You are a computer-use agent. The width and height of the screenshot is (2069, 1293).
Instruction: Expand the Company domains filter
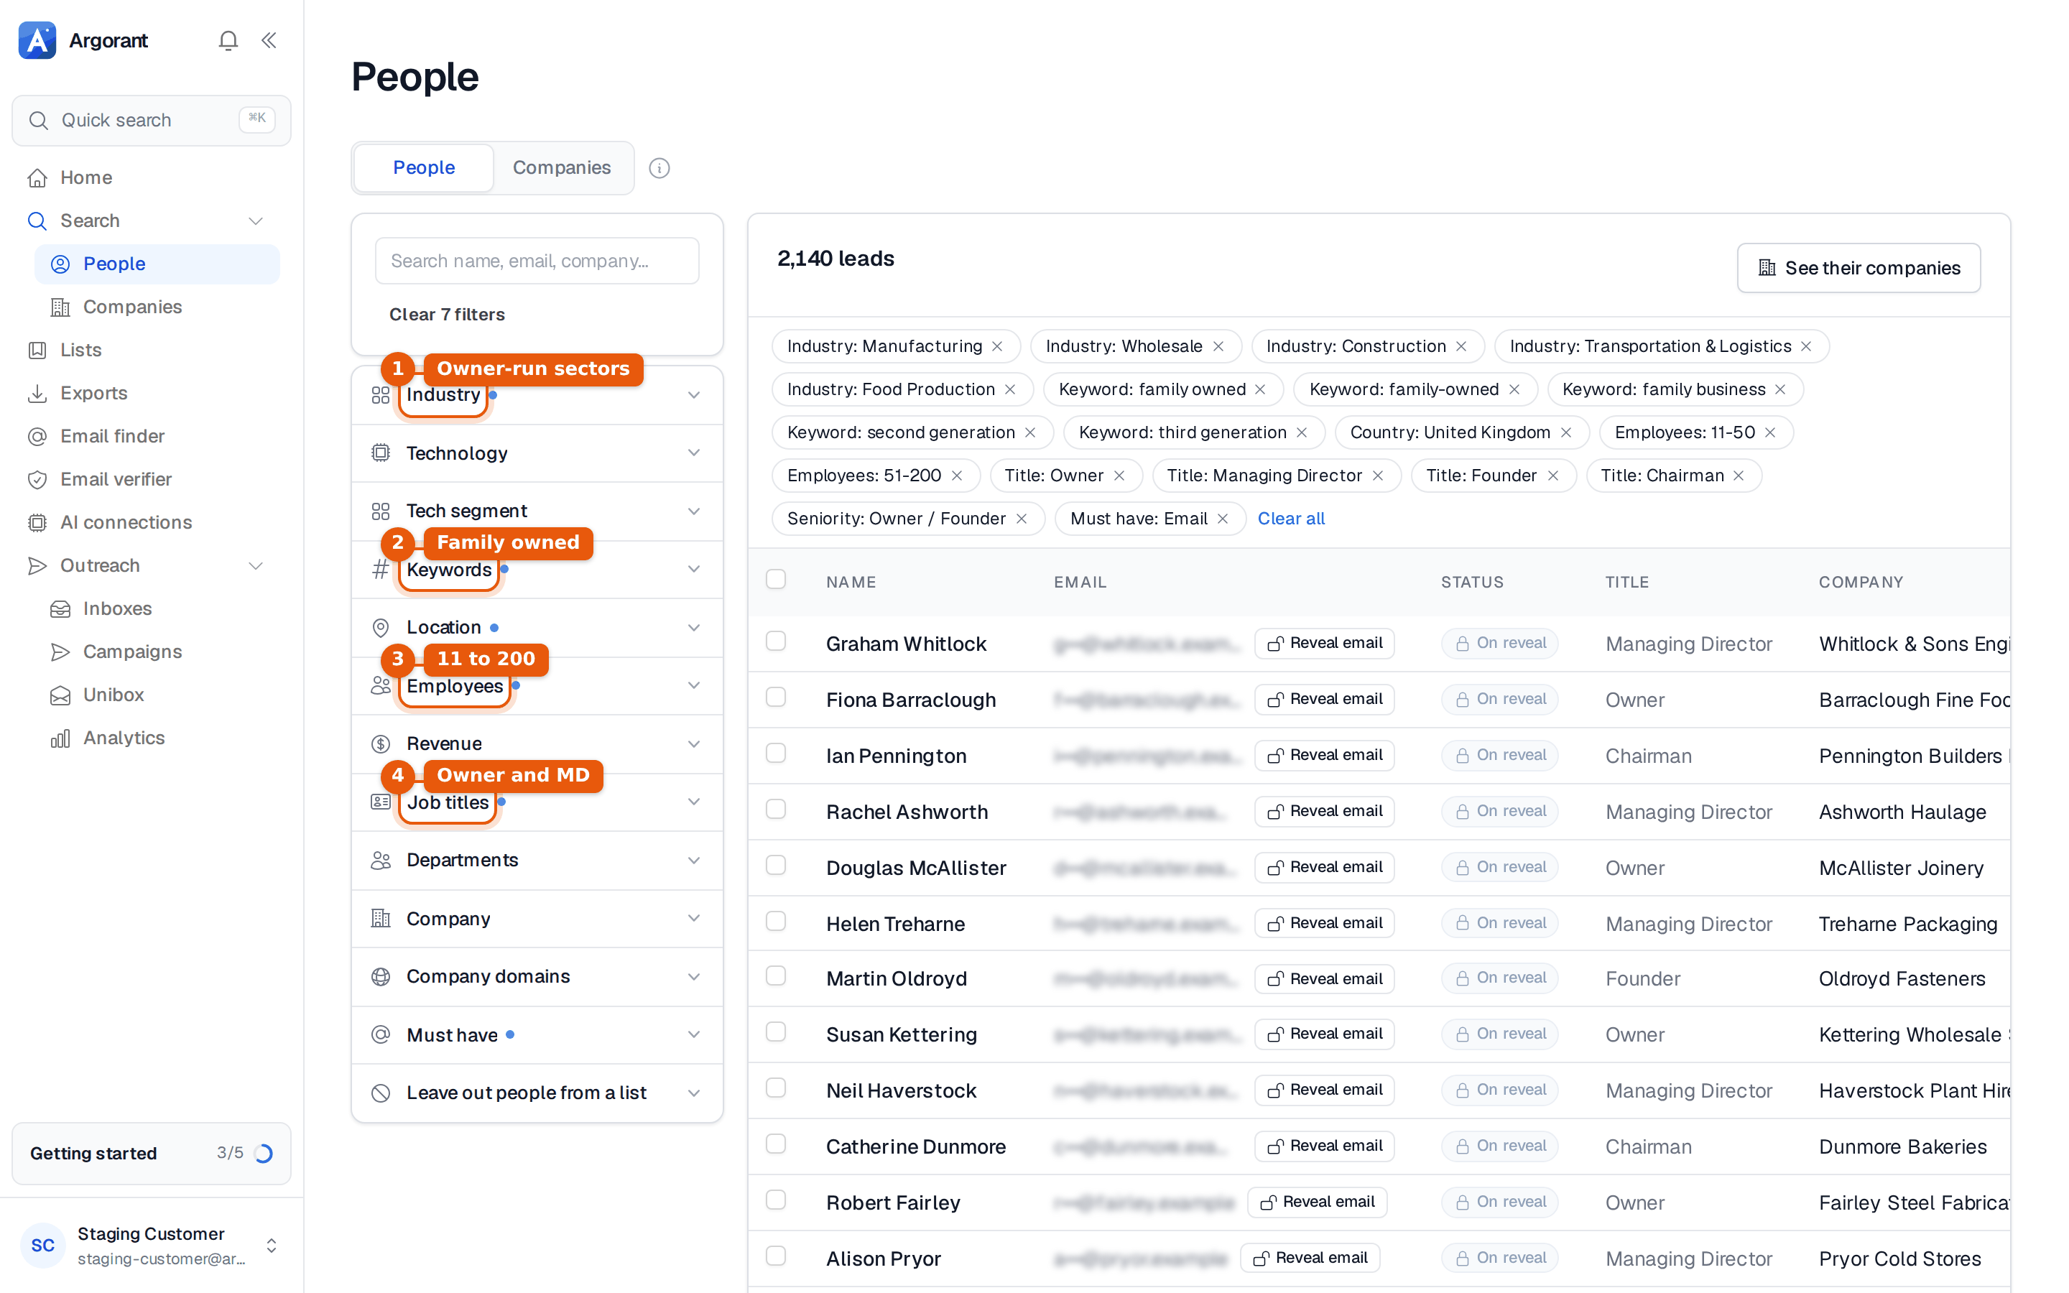(x=537, y=977)
